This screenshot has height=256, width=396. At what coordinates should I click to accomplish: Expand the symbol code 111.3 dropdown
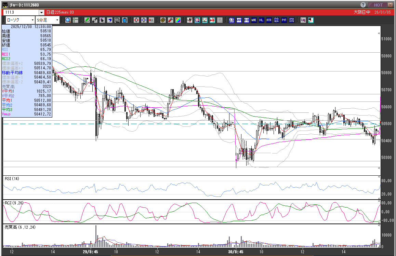click(x=41, y=13)
